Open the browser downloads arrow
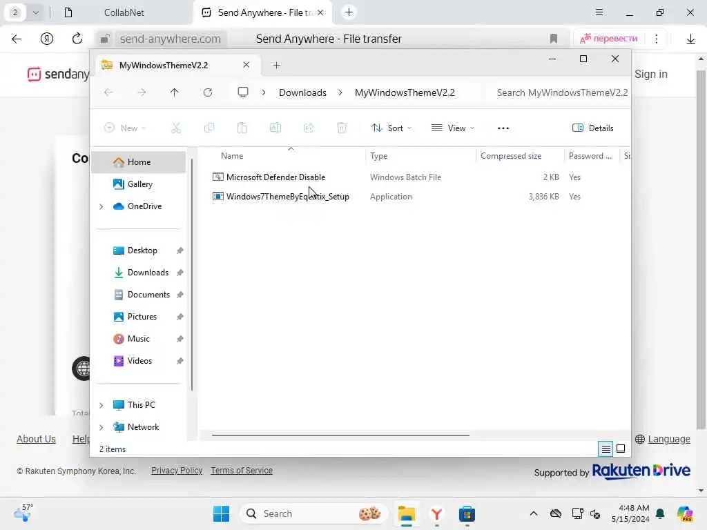Viewport: 707px width, 530px height. coord(690,39)
